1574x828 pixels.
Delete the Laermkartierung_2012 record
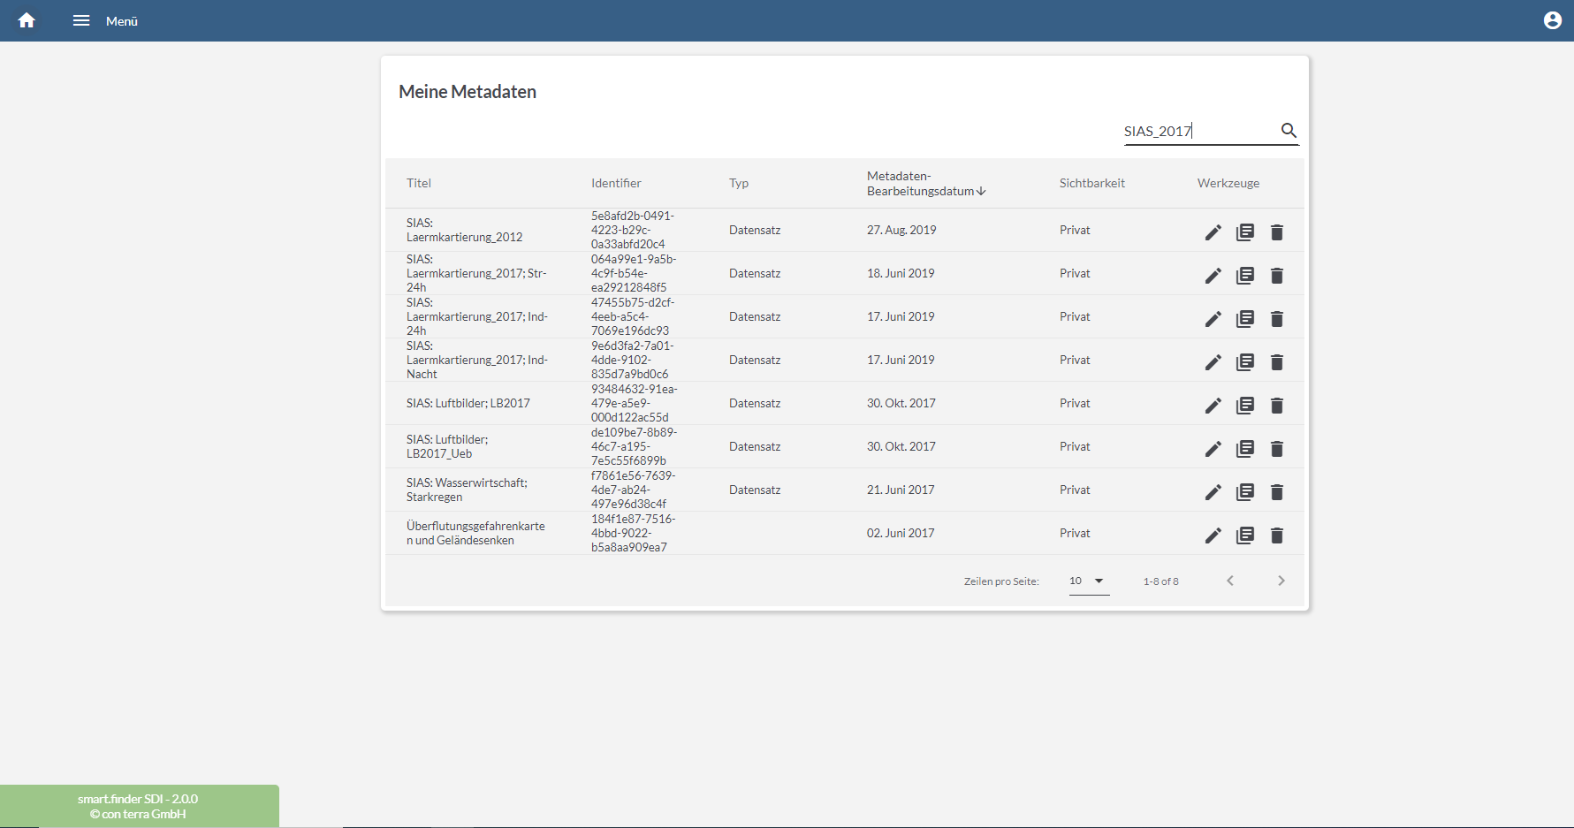1277,232
